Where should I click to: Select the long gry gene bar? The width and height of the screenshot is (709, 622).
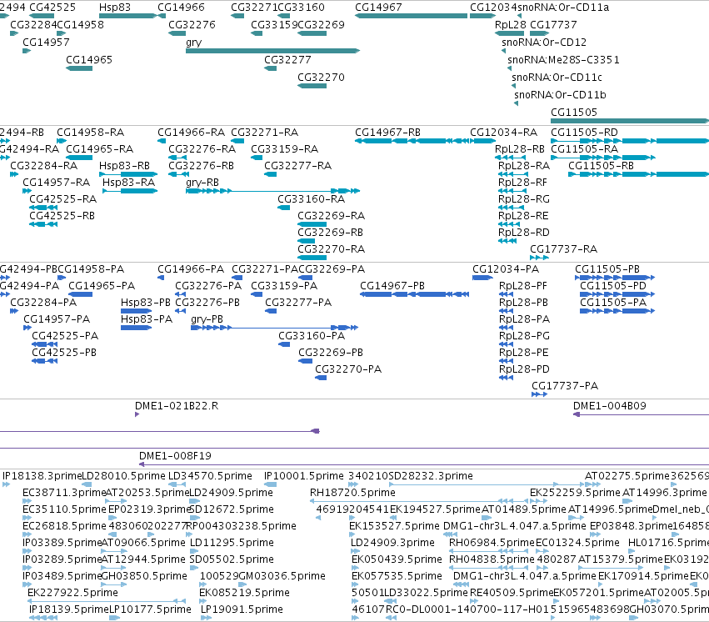pos(272,51)
